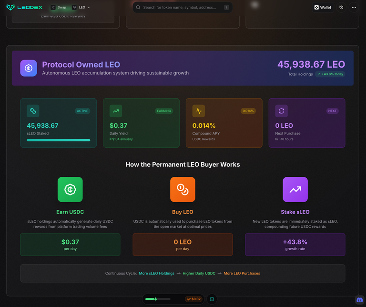Open the transaction history clock icon
The image size is (366, 307).
[341, 8]
